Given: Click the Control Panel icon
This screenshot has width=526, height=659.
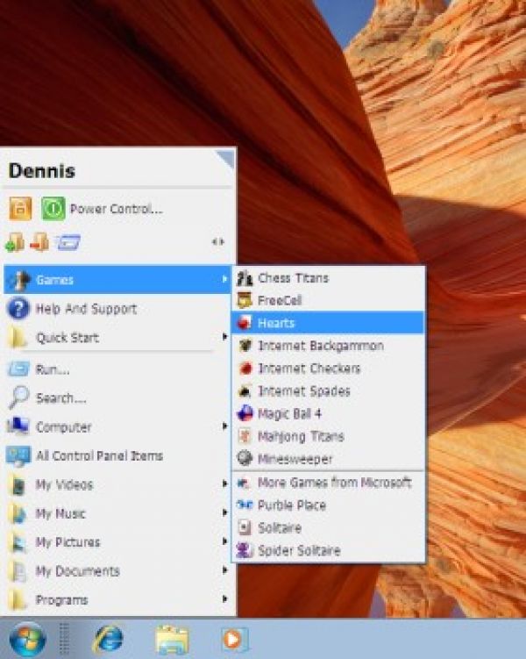Looking at the screenshot, I should (x=18, y=456).
